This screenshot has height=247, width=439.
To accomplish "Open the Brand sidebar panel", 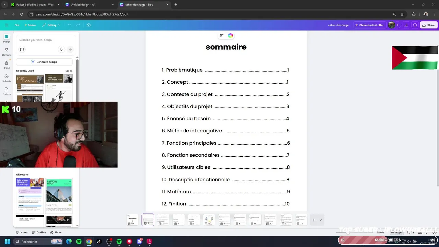I will pyautogui.click(x=7, y=65).
